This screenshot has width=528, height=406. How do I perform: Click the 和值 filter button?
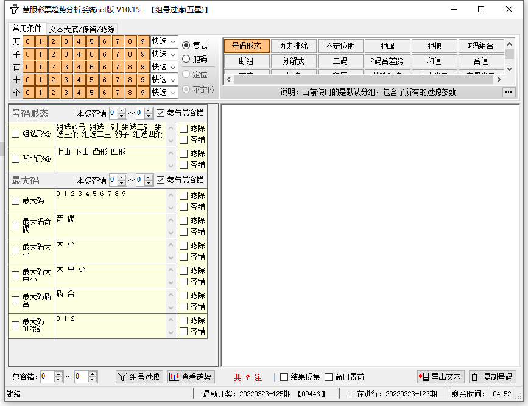434,61
